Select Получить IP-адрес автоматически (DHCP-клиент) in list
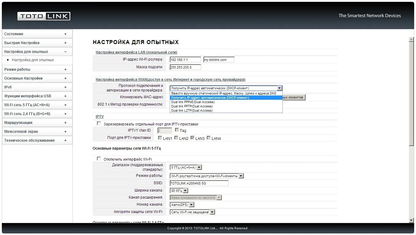The image size is (416, 235). [226, 98]
